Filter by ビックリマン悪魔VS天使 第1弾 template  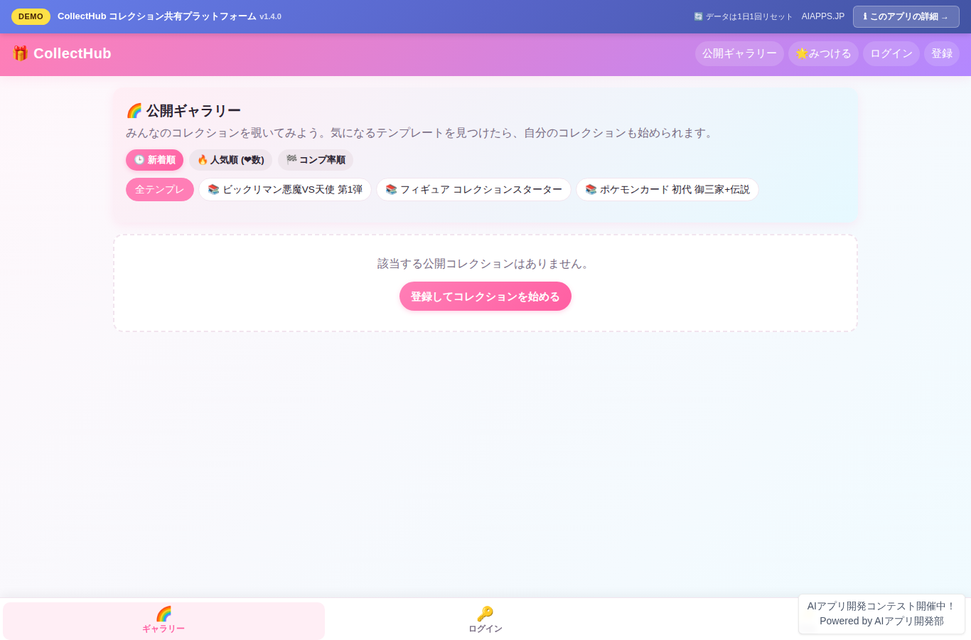(x=285, y=190)
